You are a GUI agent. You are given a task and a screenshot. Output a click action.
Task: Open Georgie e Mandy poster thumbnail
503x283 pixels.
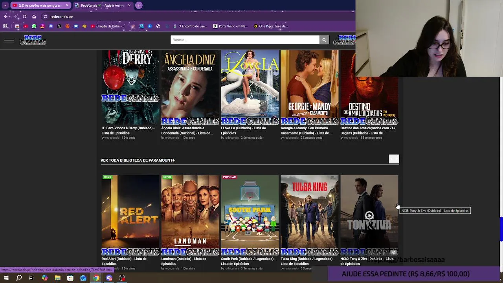click(310, 87)
